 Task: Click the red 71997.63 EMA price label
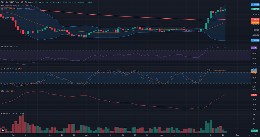(x=255, y=20)
